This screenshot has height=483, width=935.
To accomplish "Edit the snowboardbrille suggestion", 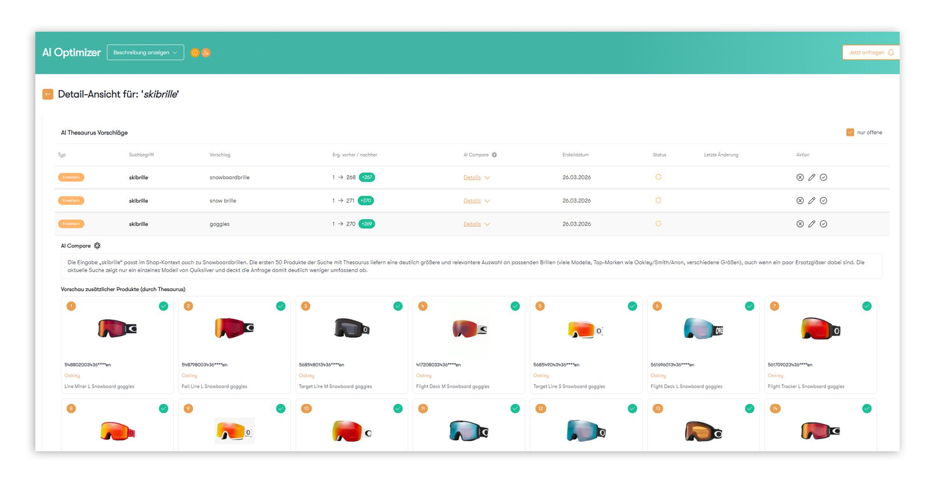I will tap(812, 178).
